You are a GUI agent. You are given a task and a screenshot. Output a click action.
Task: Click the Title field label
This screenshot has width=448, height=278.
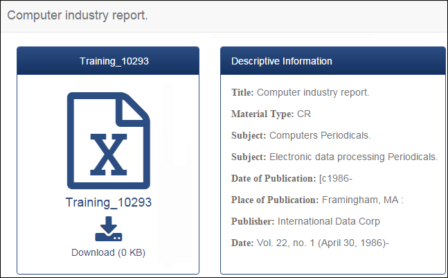click(242, 92)
